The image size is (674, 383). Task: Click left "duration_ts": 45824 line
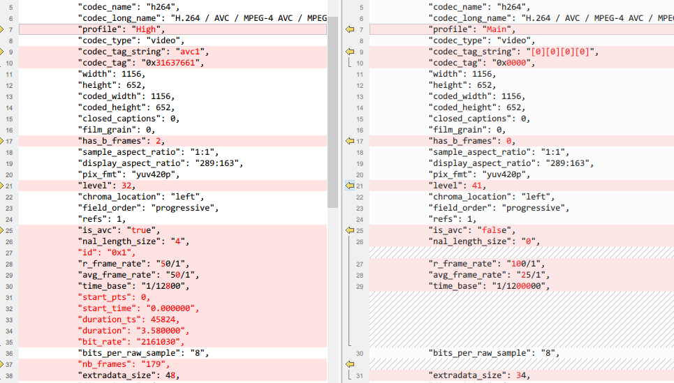(173, 320)
